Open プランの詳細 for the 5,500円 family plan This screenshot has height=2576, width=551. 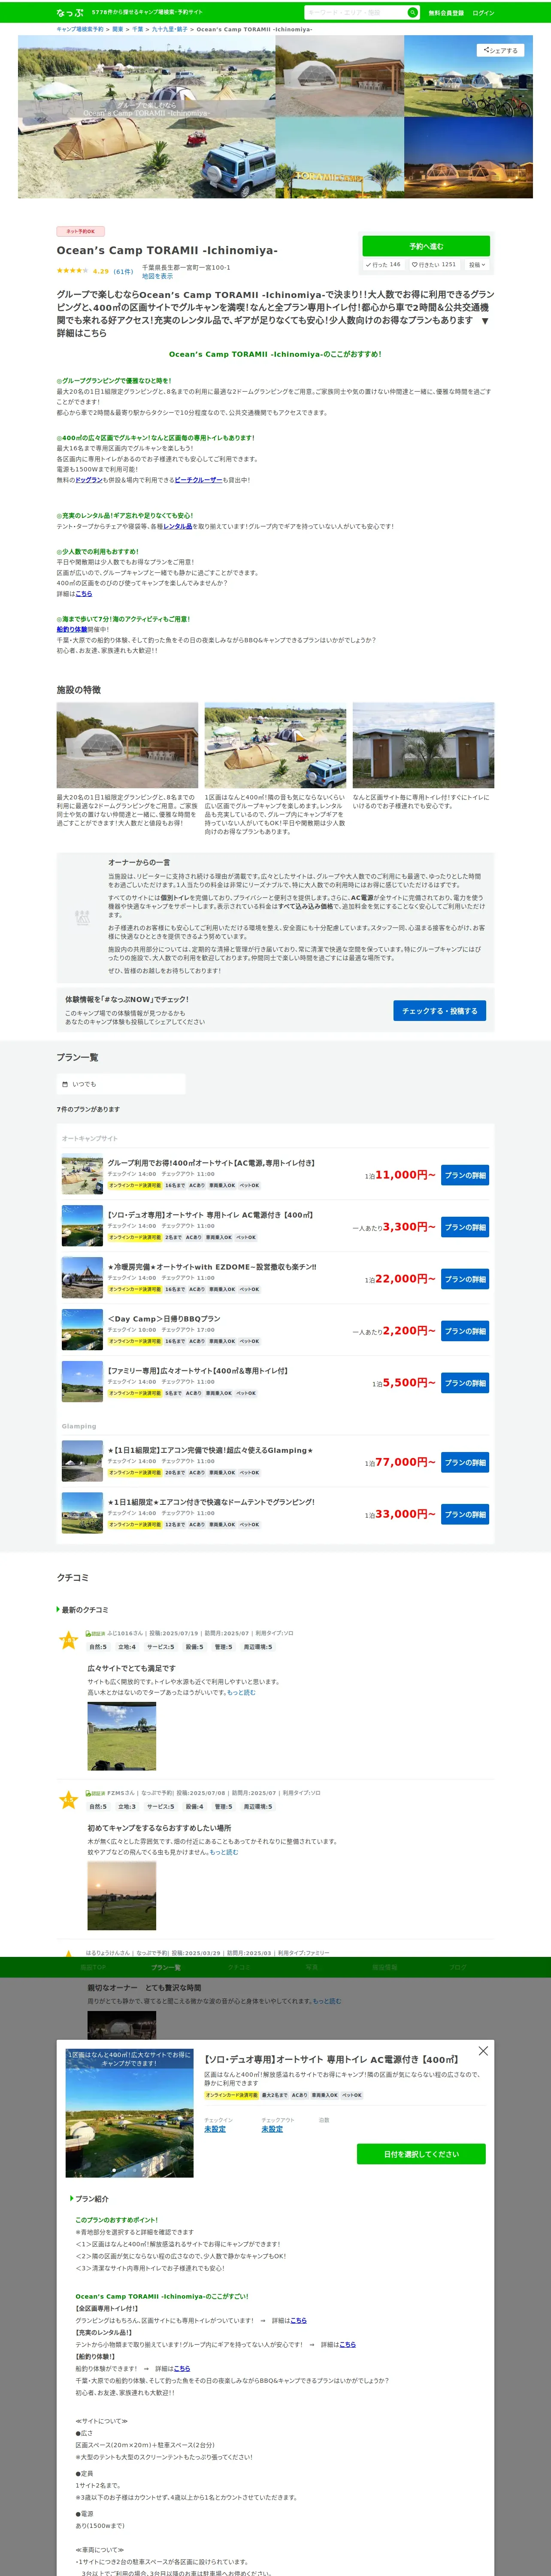(x=465, y=1383)
